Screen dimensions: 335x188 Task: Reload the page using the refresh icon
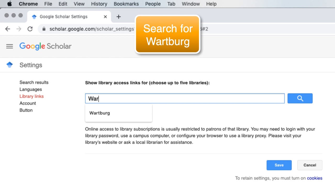(30, 29)
